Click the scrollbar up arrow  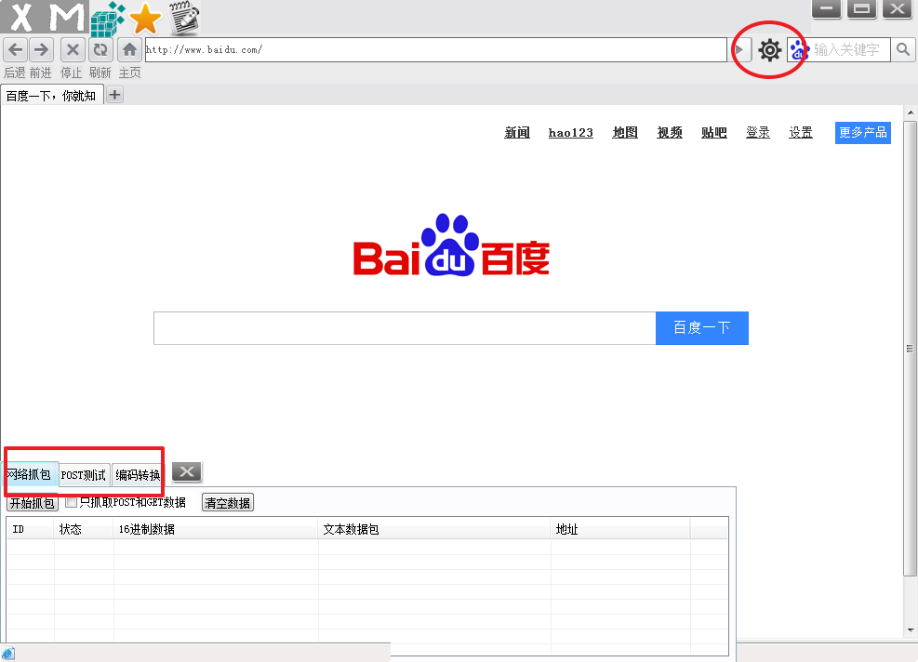point(911,113)
